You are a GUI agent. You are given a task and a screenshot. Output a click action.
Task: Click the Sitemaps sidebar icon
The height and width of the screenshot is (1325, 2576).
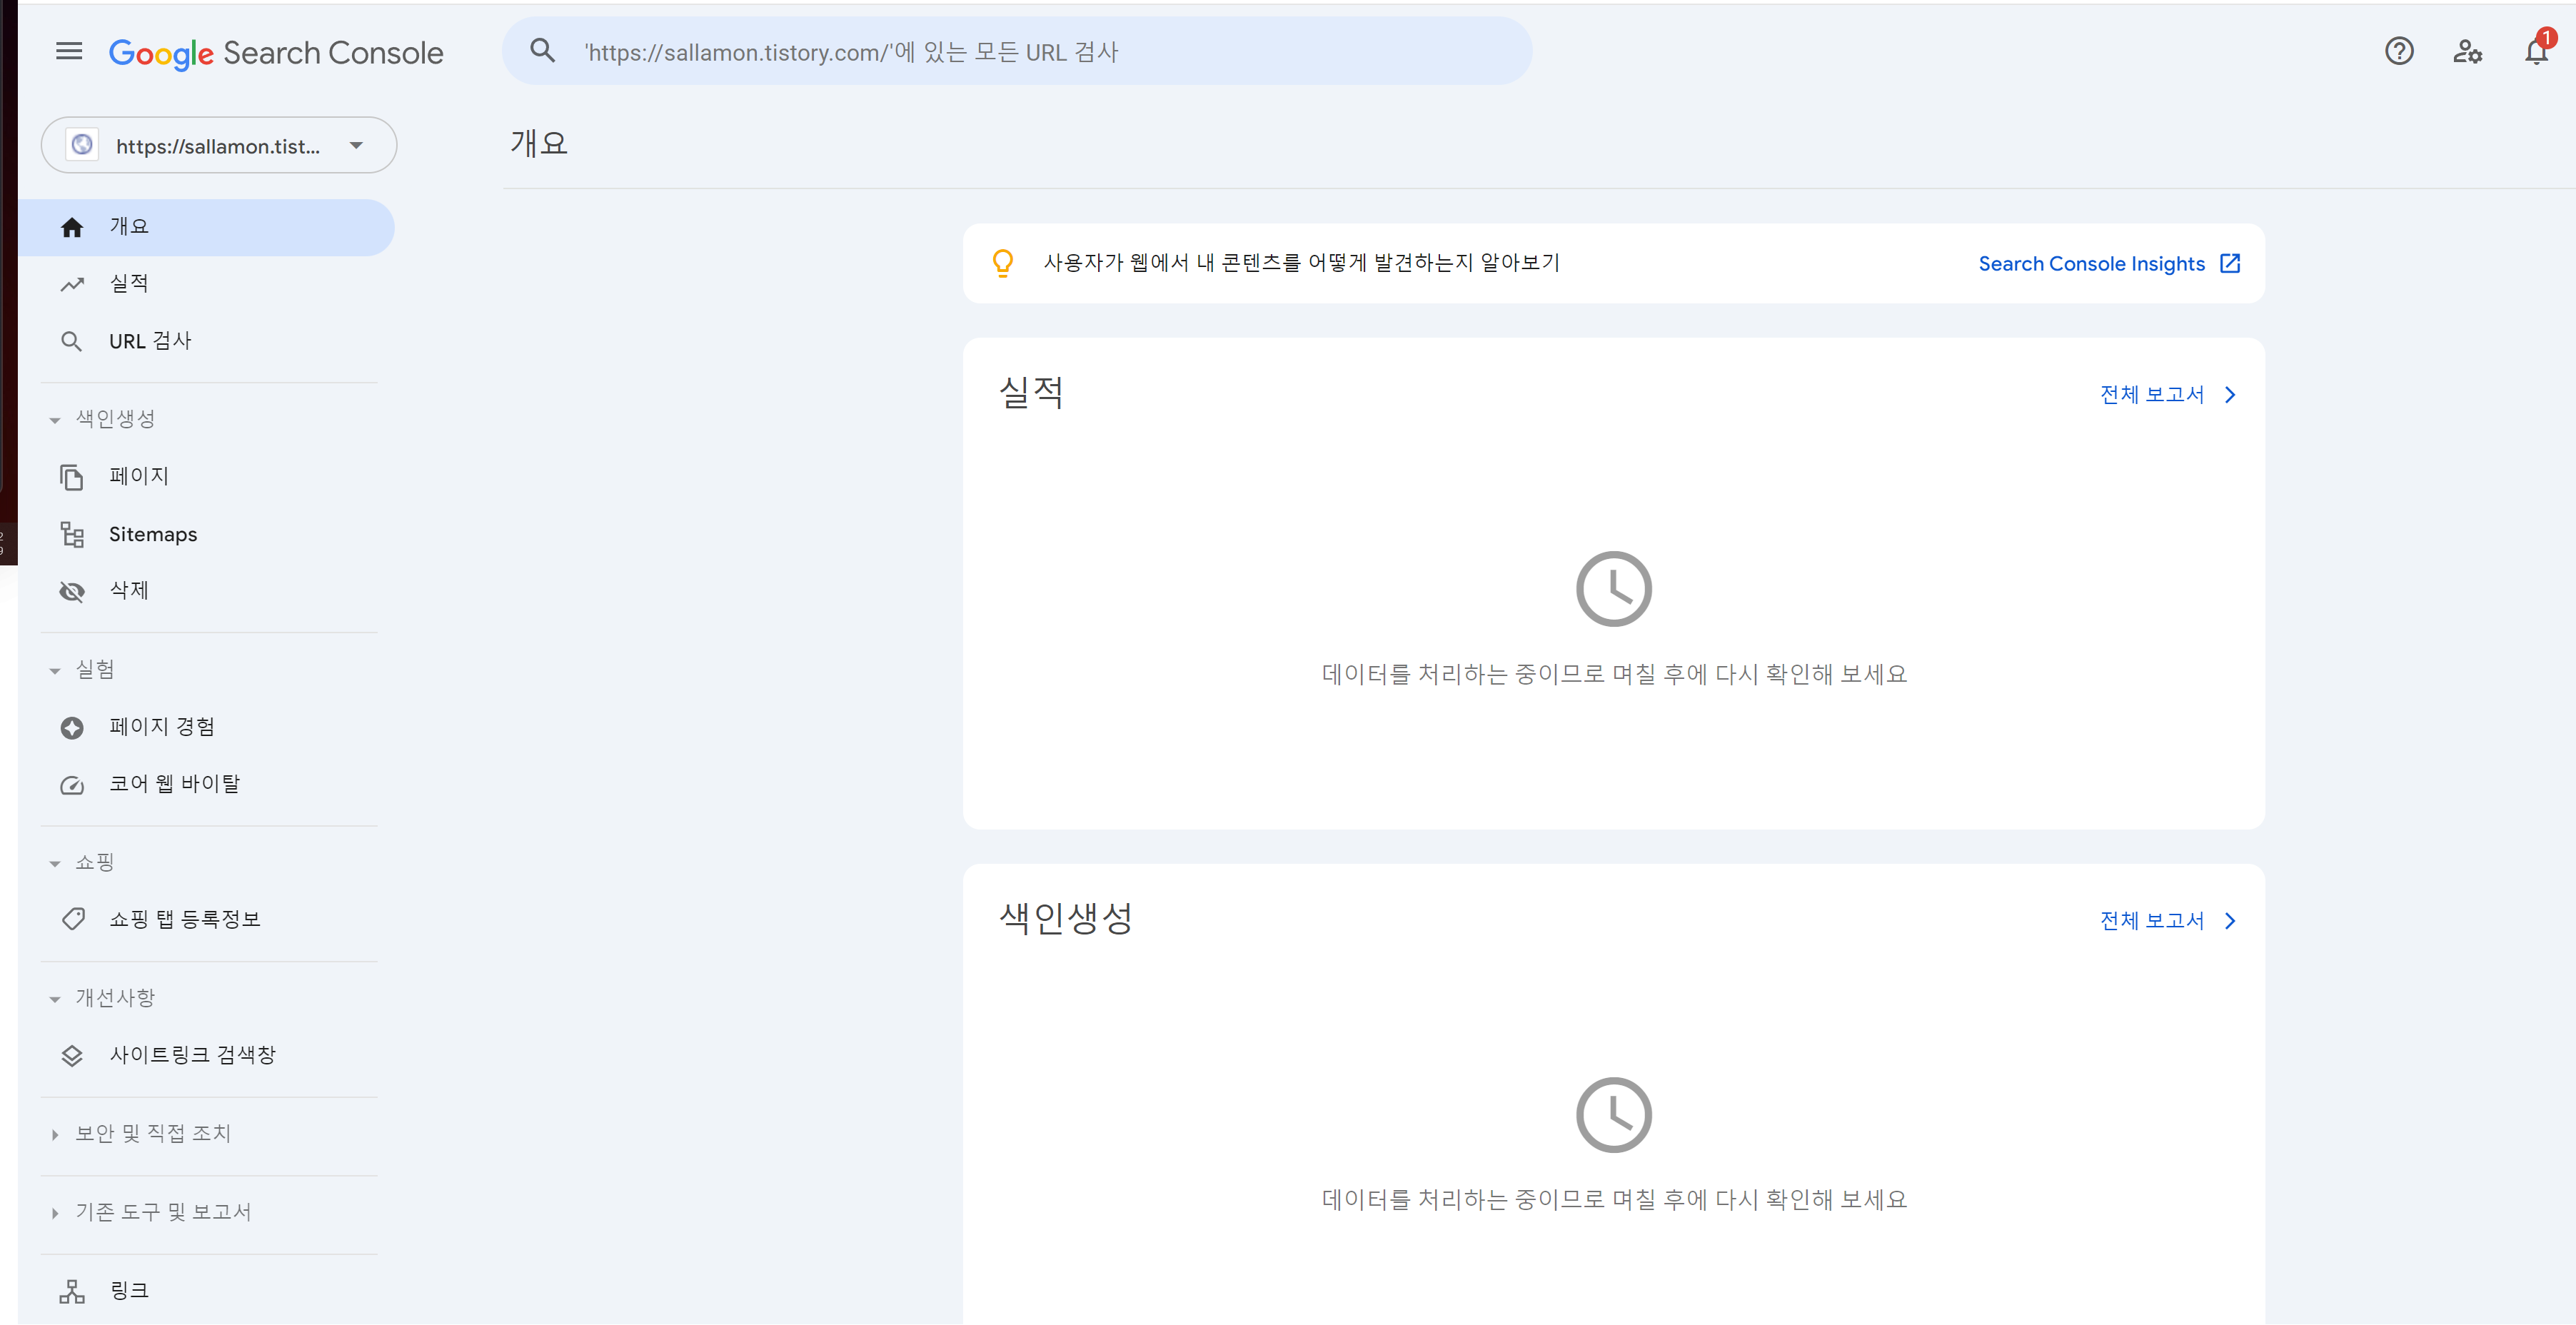pyautogui.click(x=72, y=535)
